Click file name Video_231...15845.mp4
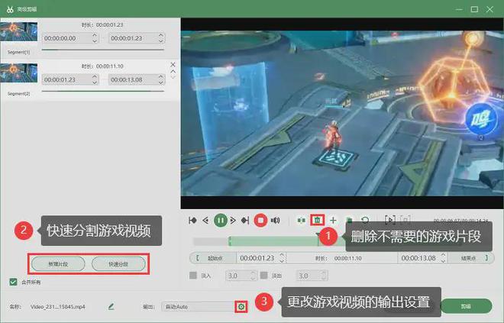 pos(58,307)
